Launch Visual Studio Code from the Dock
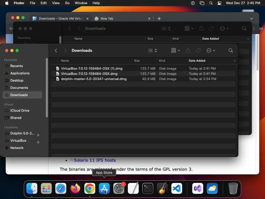 (176, 188)
